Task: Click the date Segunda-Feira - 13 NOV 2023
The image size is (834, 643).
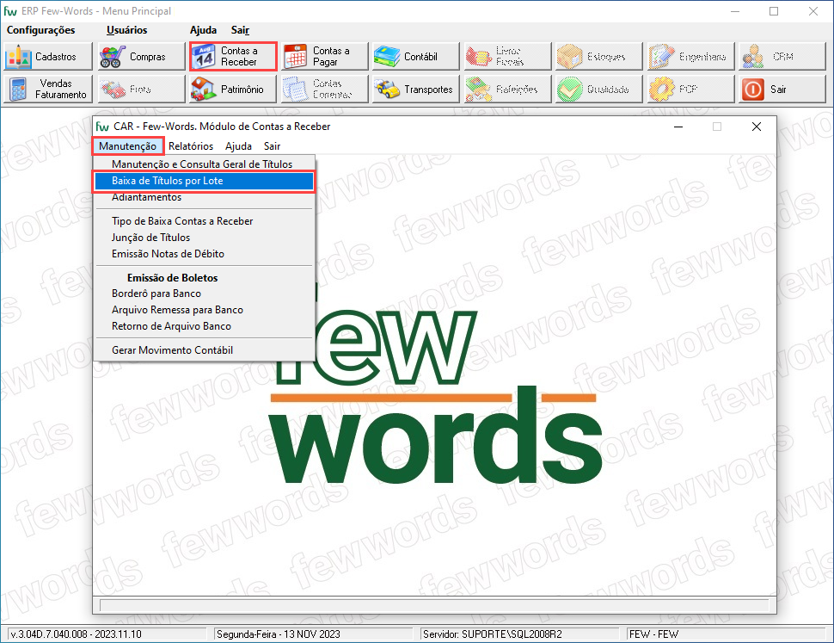Action: [279, 634]
